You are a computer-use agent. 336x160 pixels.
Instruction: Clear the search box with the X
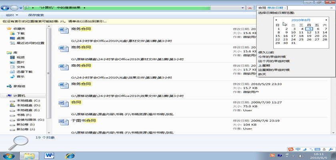click(332, 8)
